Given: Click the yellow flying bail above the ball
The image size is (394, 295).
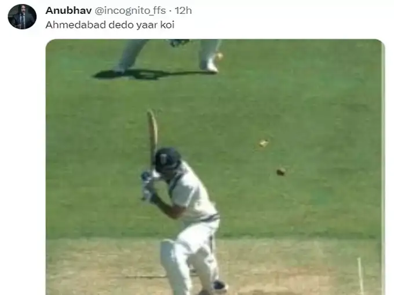Looking at the screenshot, I should point(264,143).
